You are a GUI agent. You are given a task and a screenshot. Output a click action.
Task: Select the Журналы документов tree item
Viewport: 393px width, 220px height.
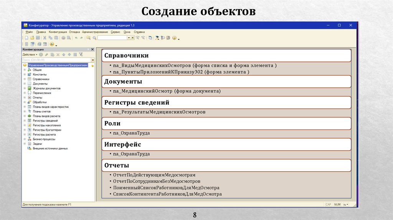(46, 89)
